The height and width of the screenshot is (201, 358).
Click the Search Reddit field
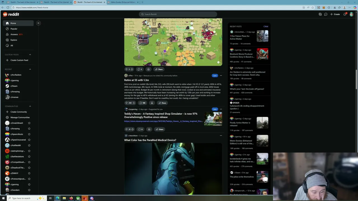[178, 14]
